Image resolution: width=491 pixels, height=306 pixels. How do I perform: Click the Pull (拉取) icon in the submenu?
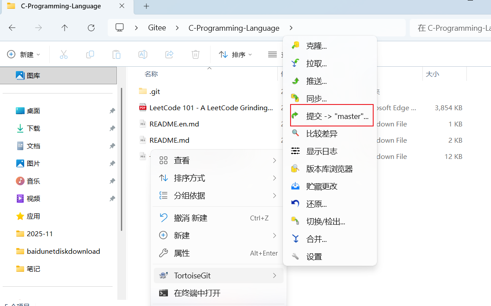click(295, 63)
